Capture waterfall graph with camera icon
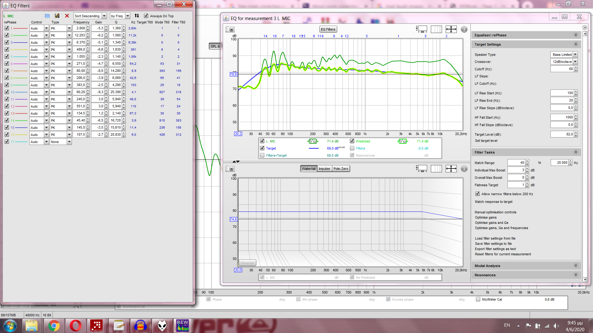 pos(230,169)
